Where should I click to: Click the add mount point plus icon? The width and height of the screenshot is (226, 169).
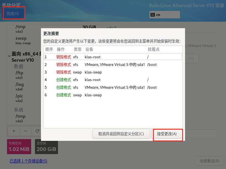pyautogui.click(x=14, y=131)
